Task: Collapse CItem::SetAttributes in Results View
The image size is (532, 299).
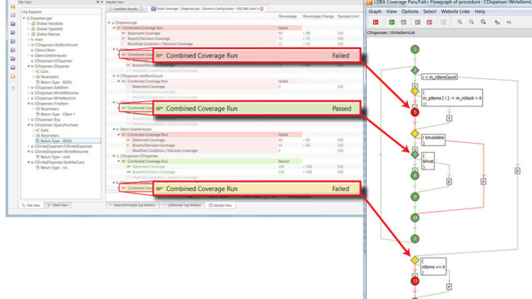Action: [x=114, y=130]
